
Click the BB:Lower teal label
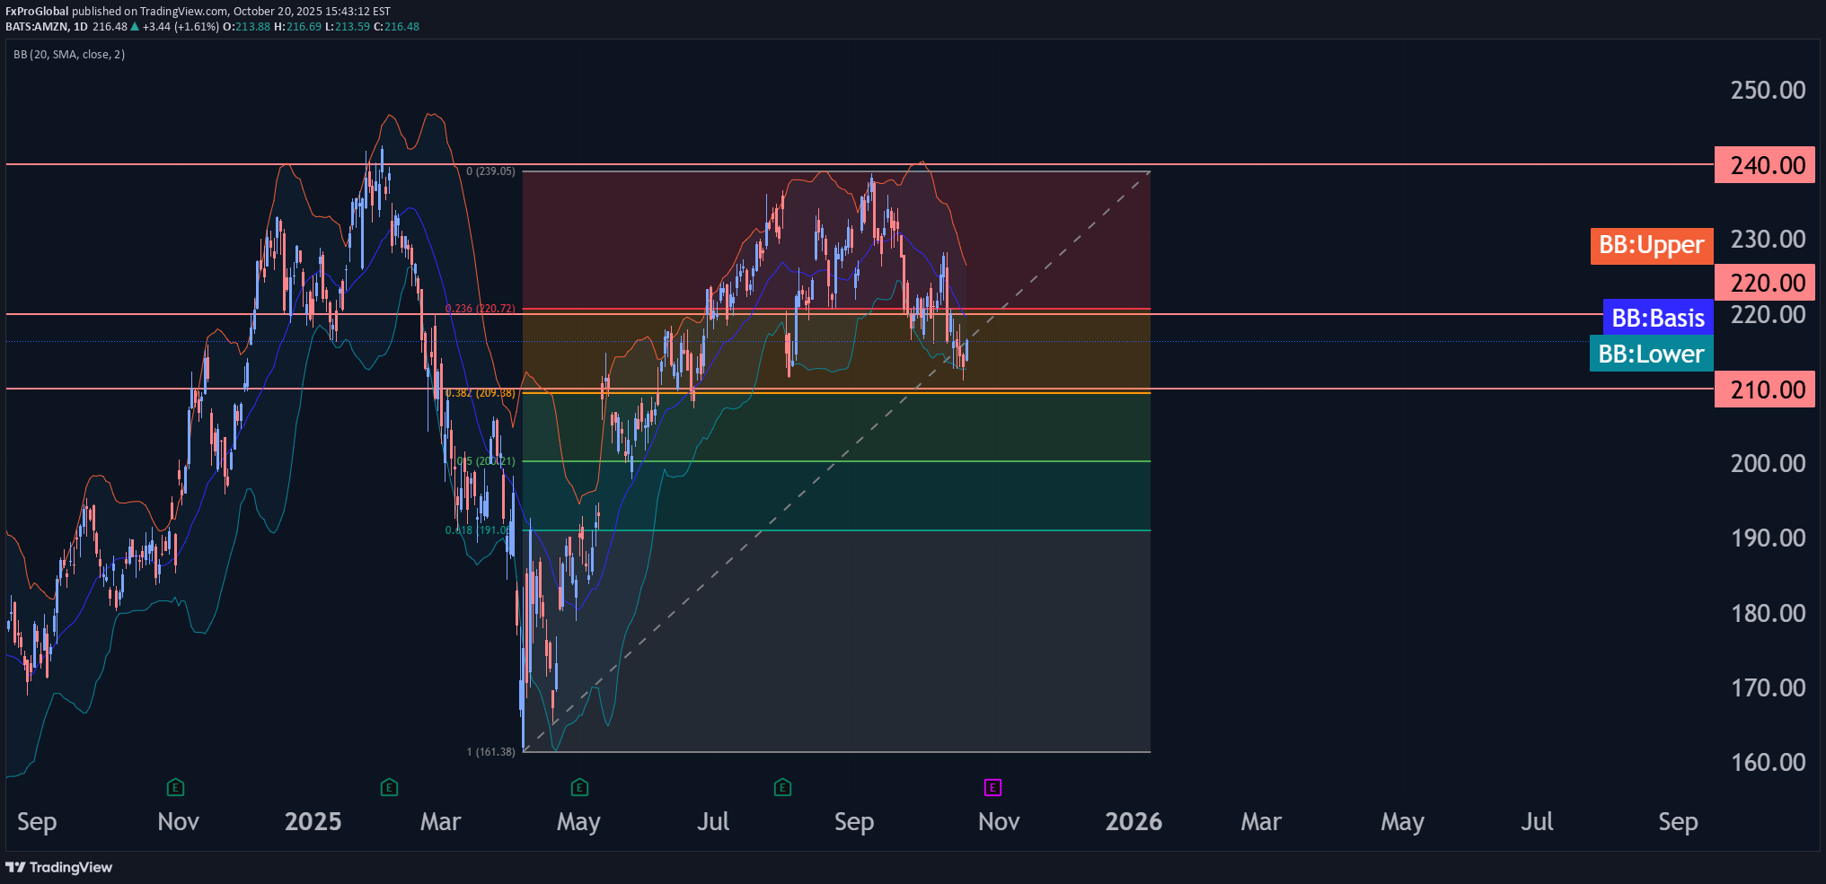coord(1651,354)
